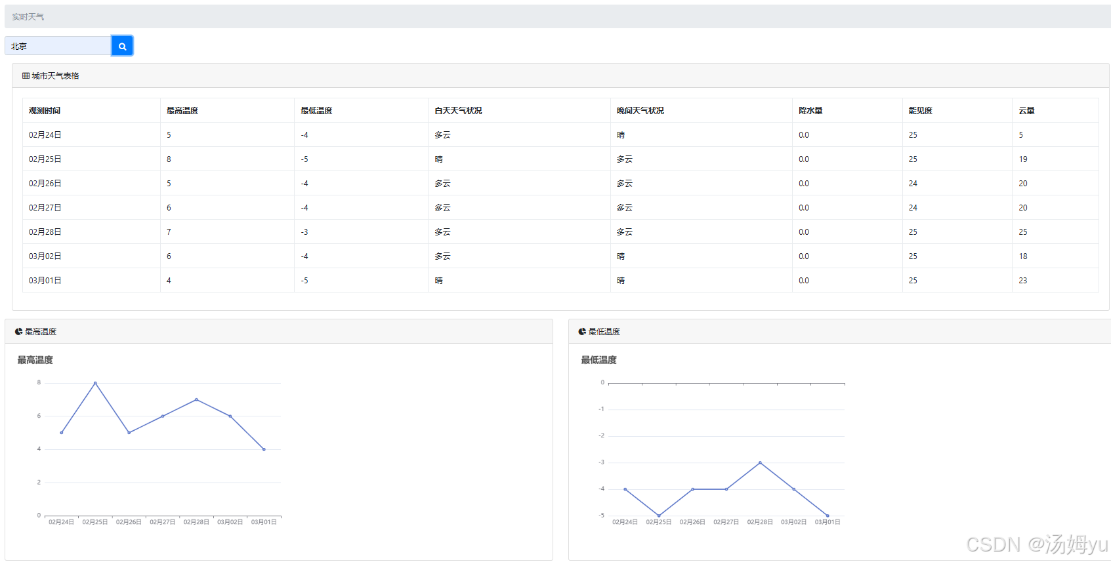Image resolution: width=1111 pixels, height=564 pixels.
Task: Click the 02月27日 x-axis label on 最低温度 chart
Action: click(x=726, y=522)
